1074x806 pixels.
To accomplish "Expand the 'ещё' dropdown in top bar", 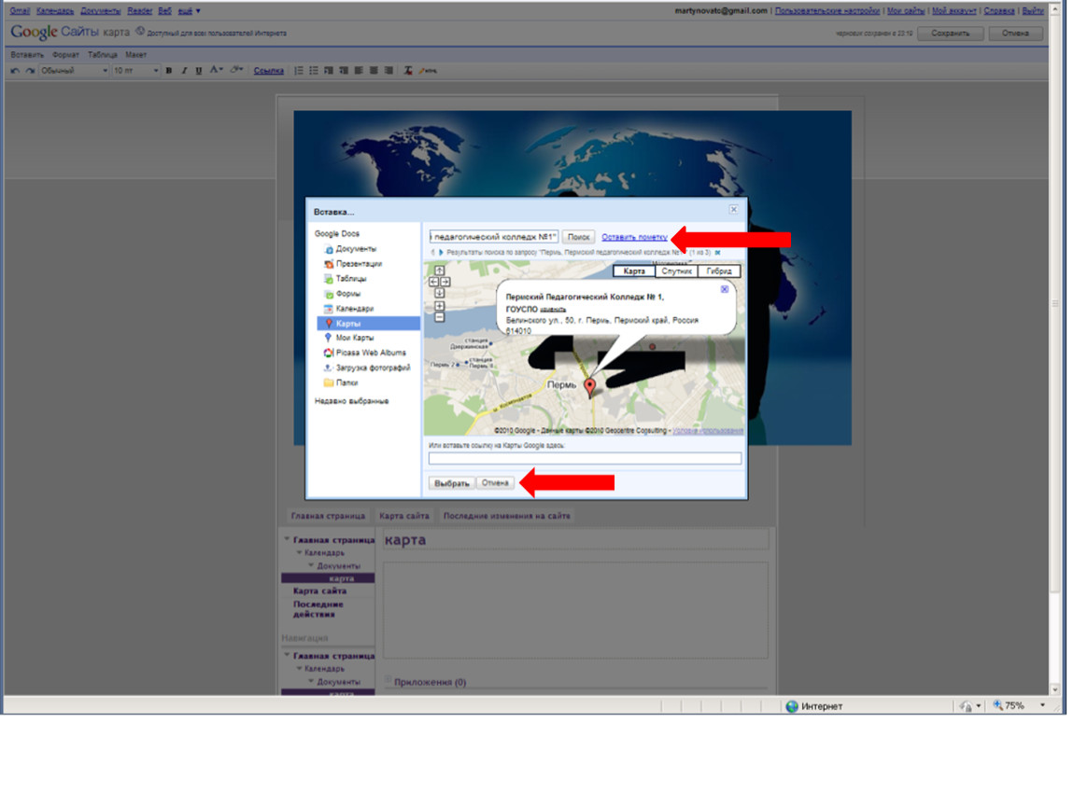I will 189,11.
